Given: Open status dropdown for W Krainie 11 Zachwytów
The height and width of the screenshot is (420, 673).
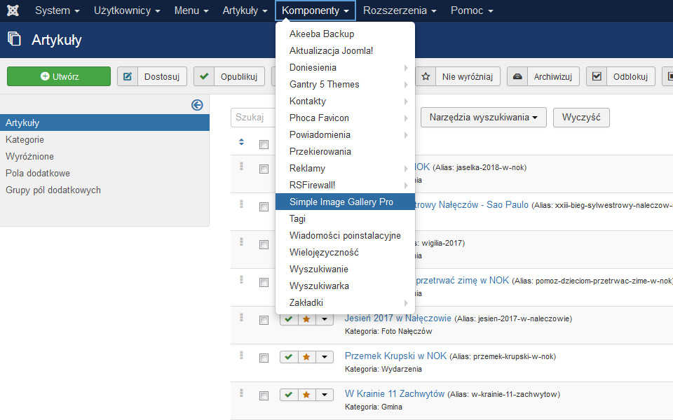Looking at the screenshot, I should (325, 394).
